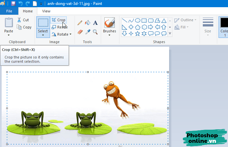Expand the Rotate dropdown menu

[x=70, y=34]
